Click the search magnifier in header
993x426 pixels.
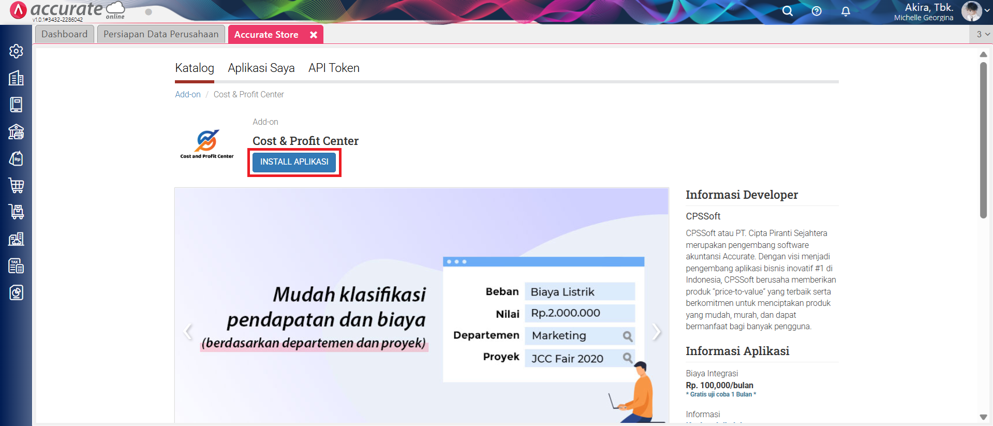pos(787,11)
